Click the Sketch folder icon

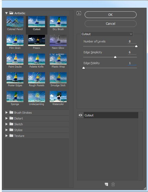11,124
